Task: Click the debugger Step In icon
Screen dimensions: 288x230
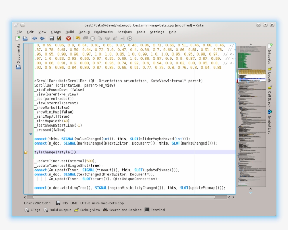Action: pyautogui.click(x=100, y=38)
